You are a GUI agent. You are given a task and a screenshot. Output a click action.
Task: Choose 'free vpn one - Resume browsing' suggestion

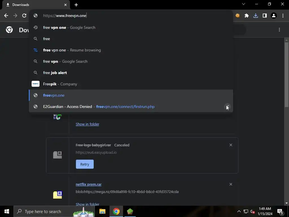(x=131, y=50)
